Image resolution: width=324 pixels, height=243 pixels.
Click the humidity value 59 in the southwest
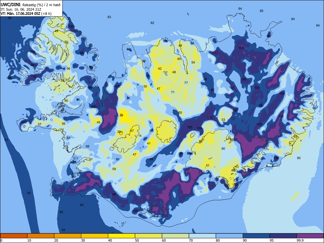click(x=114, y=169)
